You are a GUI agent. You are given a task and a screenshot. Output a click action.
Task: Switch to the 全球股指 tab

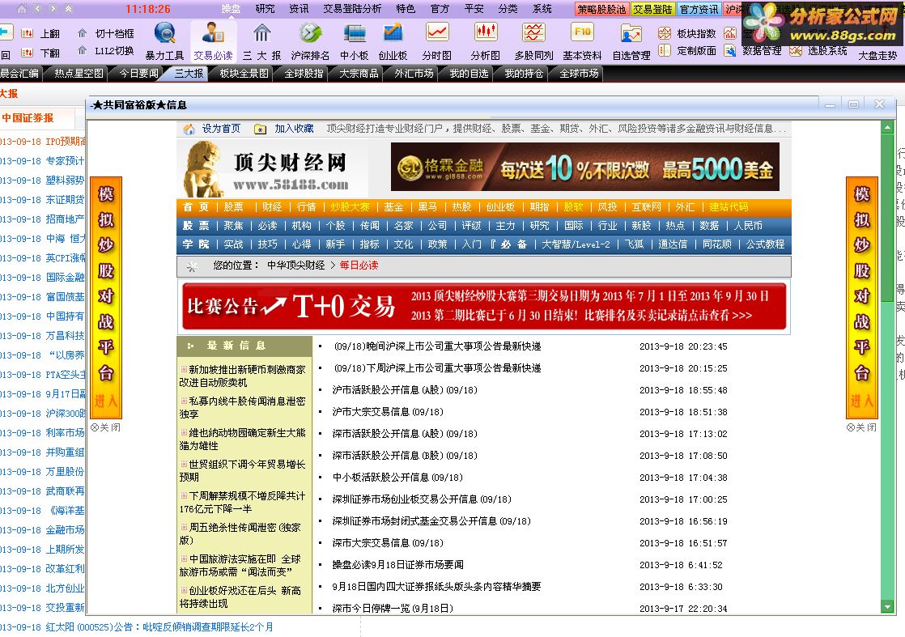pyautogui.click(x=304, y=74)
